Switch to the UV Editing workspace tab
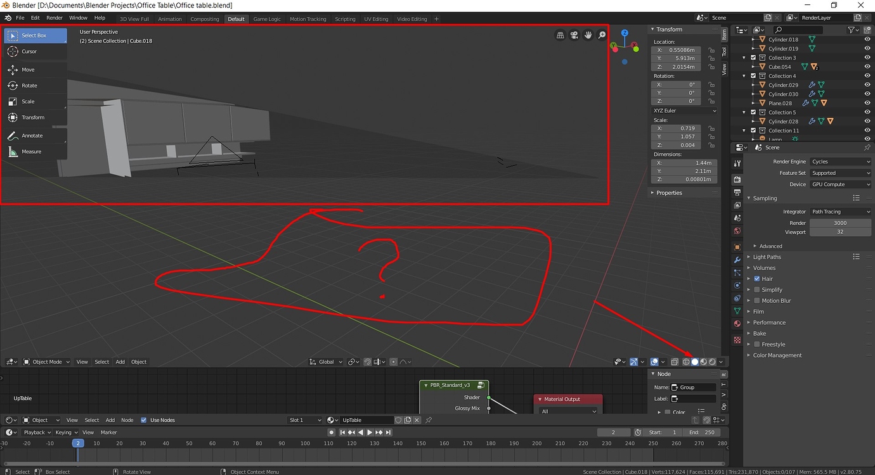The height and width of the screenshot is (475, 875). [x=376, y=18]
